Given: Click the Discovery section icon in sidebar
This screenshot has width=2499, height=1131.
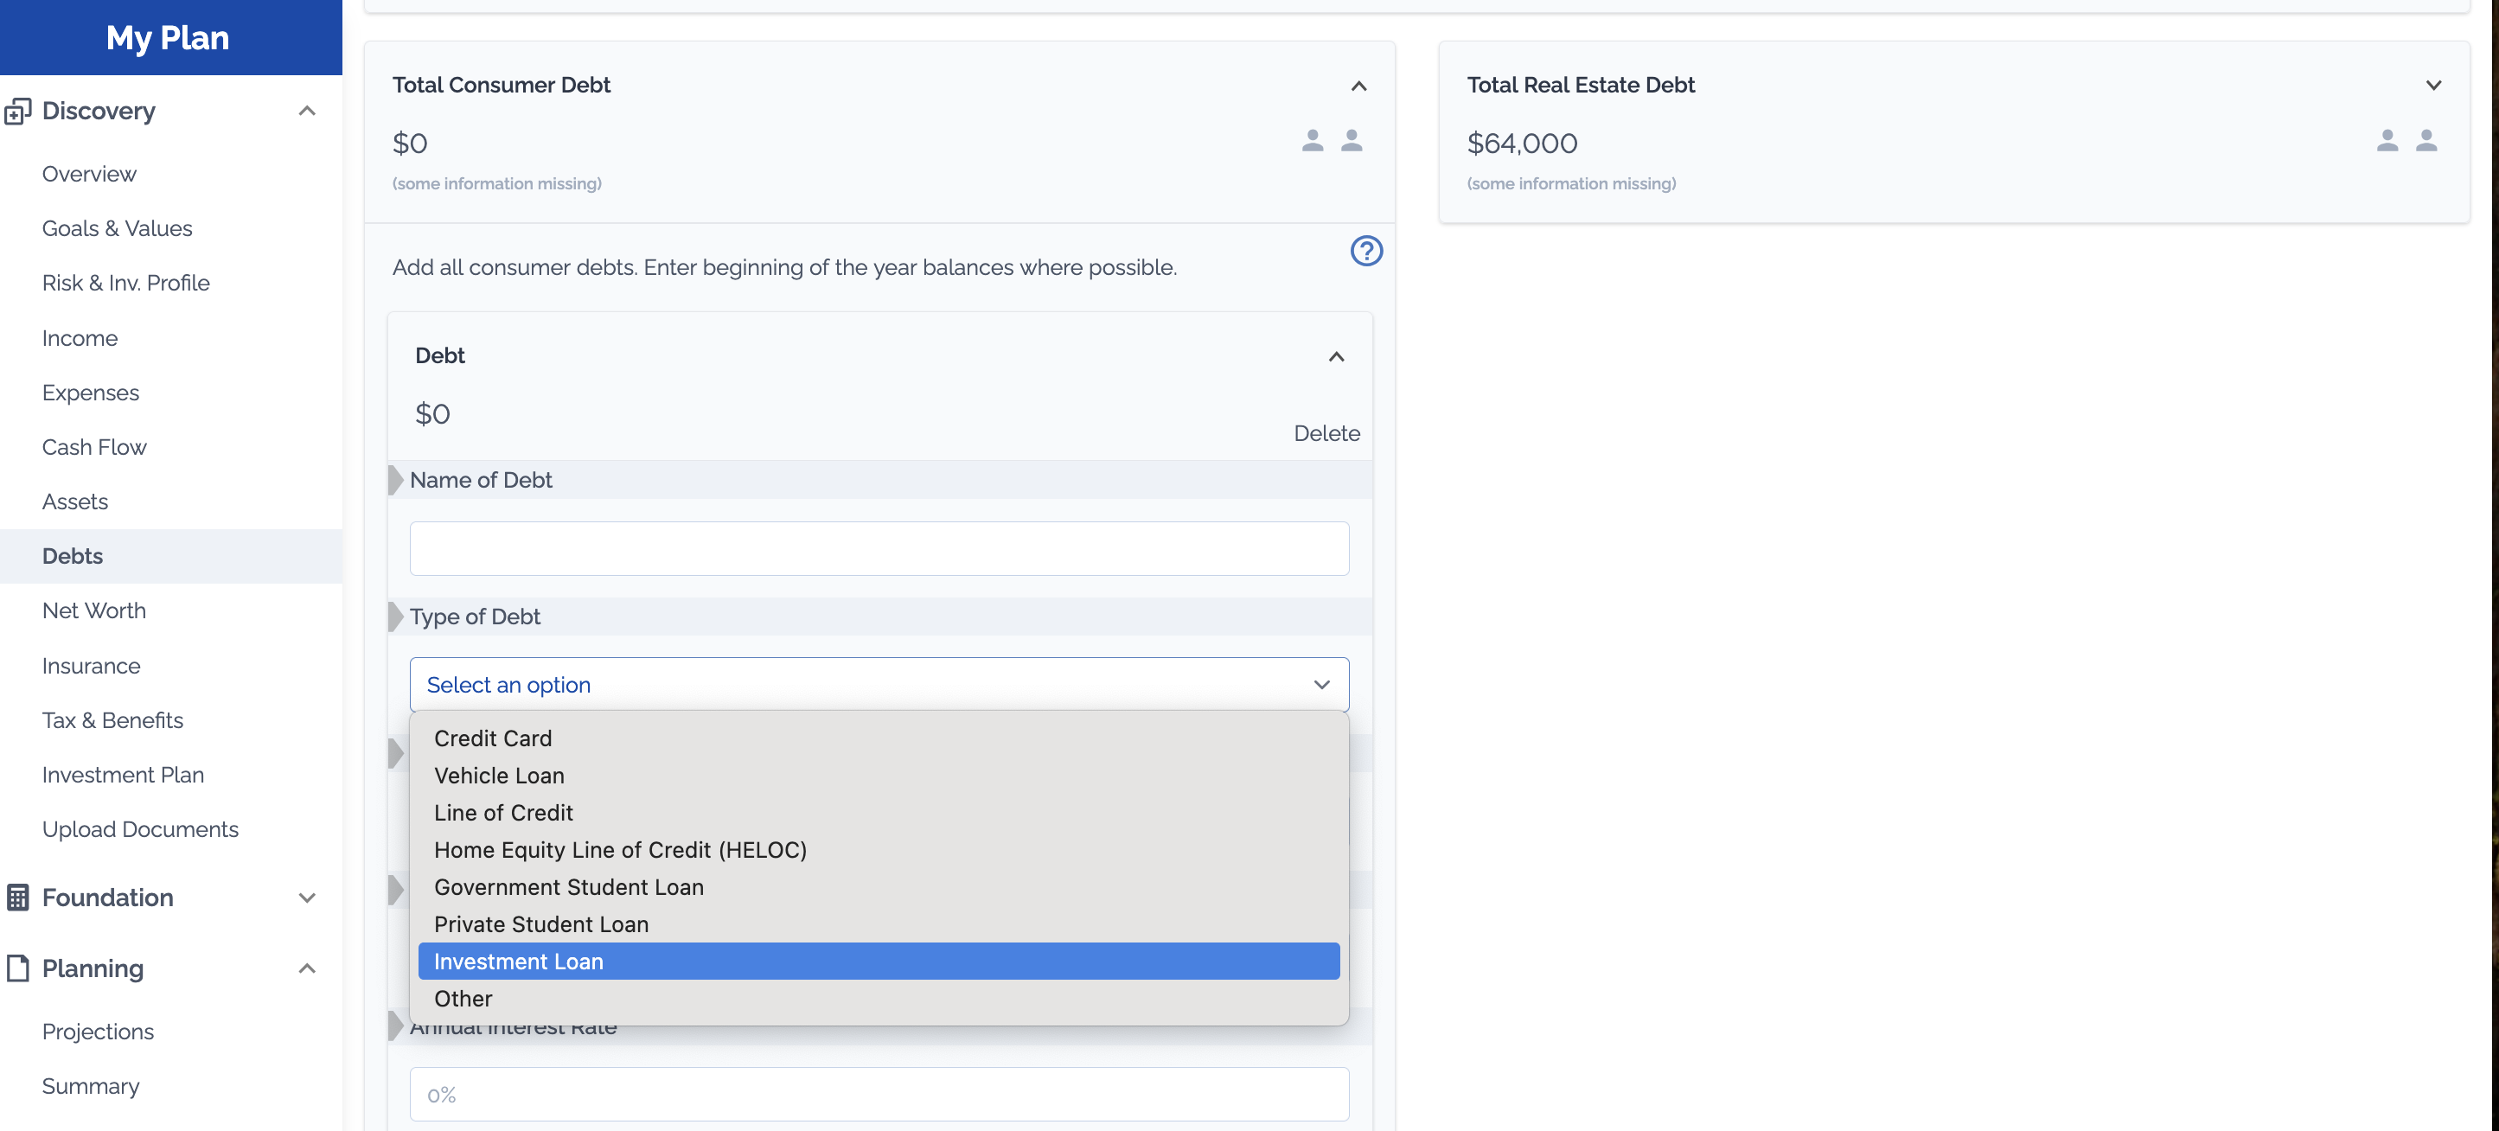Looking at the screenshot, I should [x=17, y=111].
